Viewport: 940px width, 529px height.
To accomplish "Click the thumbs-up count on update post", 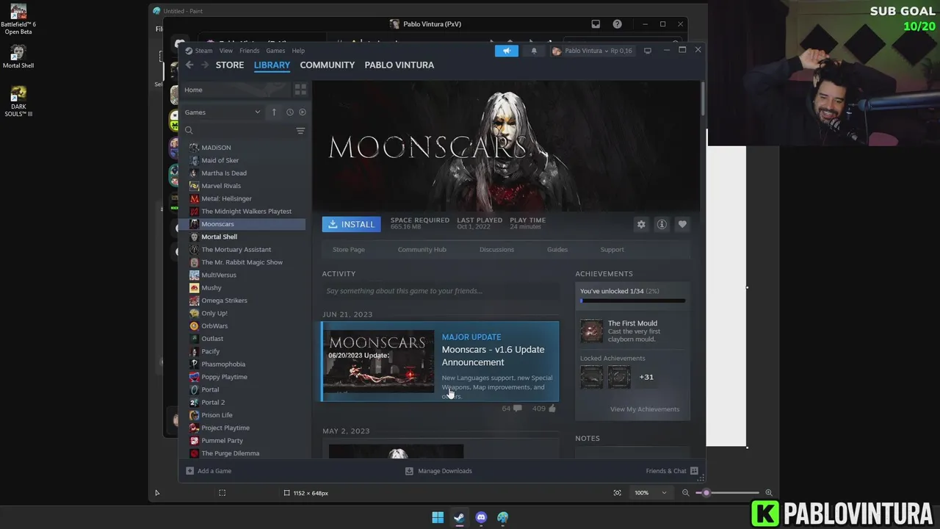I will pyautogui.click(x=544, y=409).
